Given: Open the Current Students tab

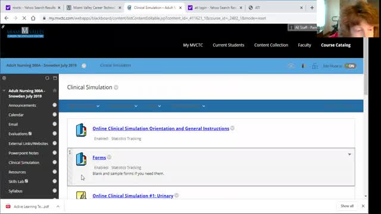Looking at the screenshot, I should click(x=229, y=45).
